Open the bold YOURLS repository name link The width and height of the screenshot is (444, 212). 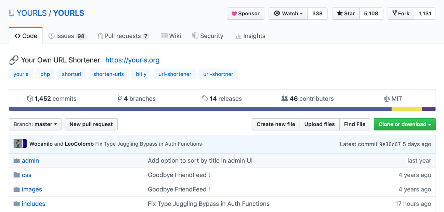(x=69, y=13)
